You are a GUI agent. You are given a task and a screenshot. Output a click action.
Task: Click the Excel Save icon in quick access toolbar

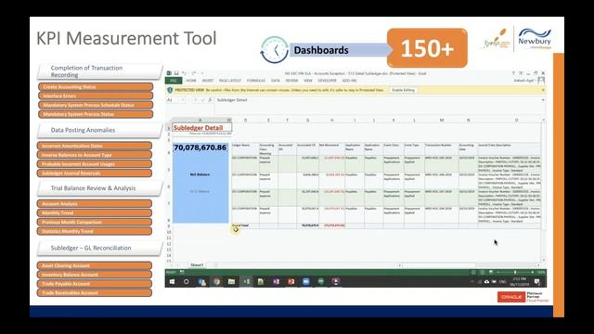(x=176, y=73)
